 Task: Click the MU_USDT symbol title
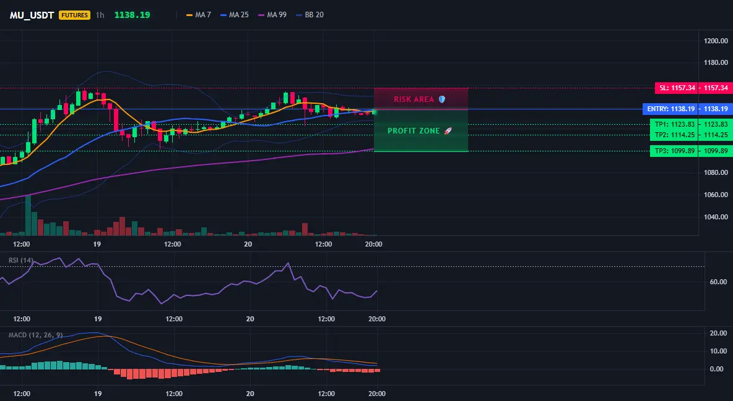click(32, 15)
